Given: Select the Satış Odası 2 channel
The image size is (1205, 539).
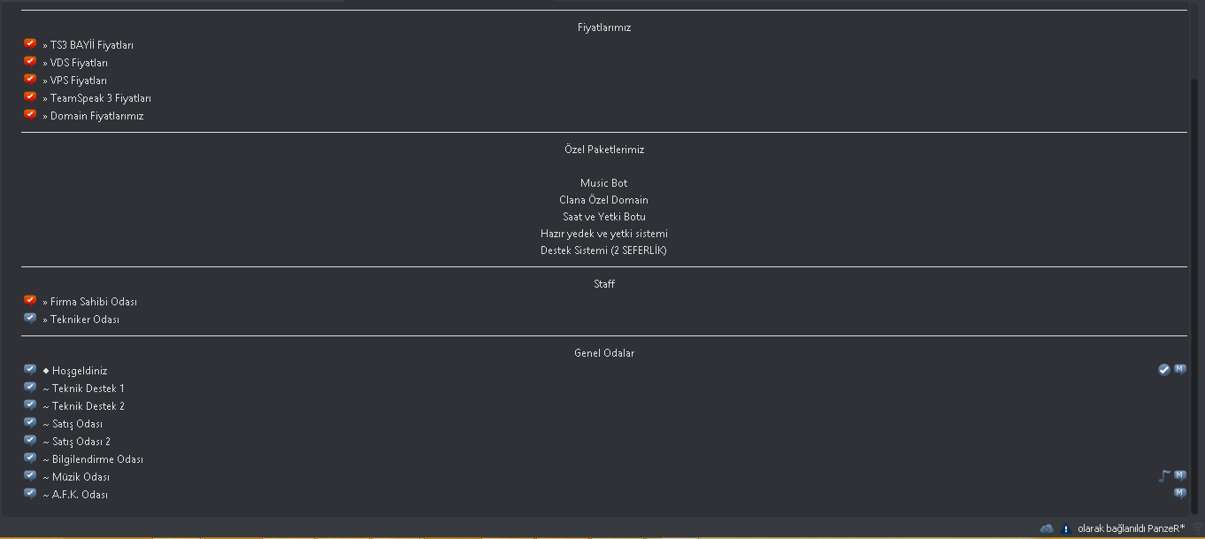Looking at the screenshot, I should [81, 442].
